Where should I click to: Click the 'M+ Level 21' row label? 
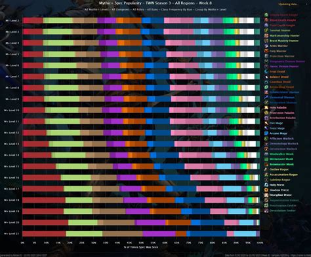(x=12, y=233)
